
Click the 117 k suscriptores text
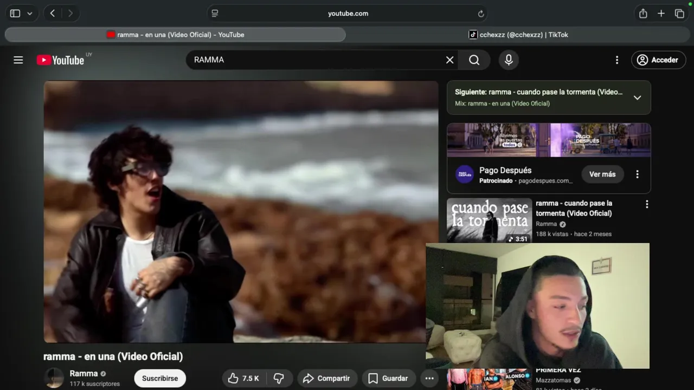tap(94, 384)
